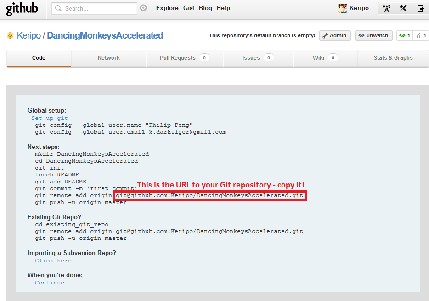Select the Code tab
The height and width of the screenshot is (301, 429).
click(x=39, y=58)
